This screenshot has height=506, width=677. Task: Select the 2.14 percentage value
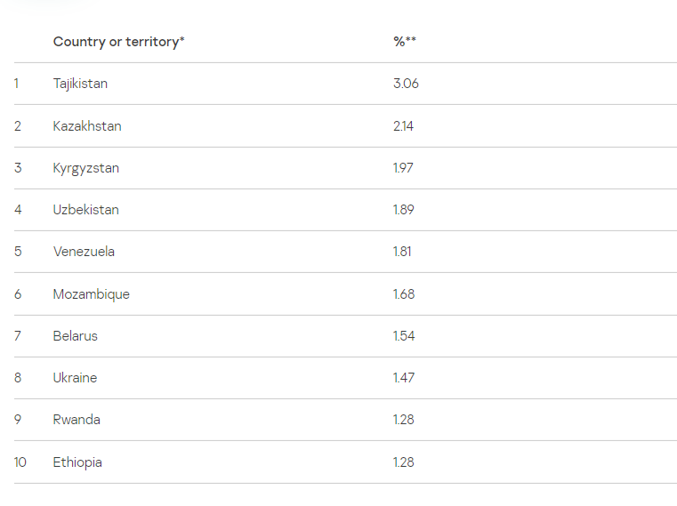(x=403, y=126)
